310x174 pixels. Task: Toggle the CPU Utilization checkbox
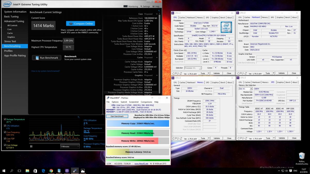click(x=5, y=126)
